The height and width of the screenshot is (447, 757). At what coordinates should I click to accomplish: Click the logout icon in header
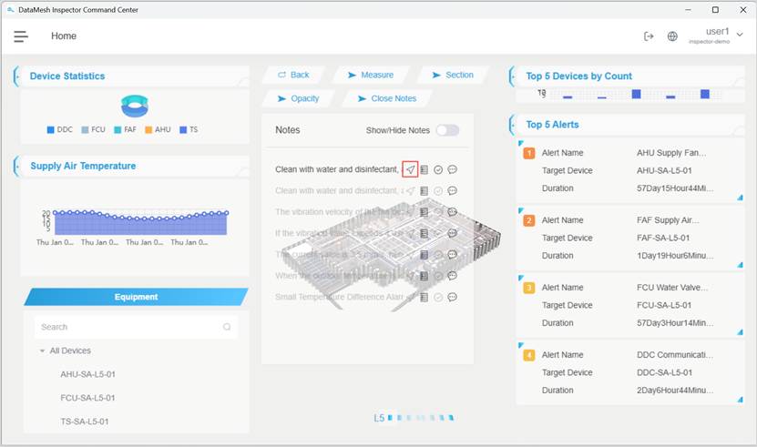coord(649,36)
